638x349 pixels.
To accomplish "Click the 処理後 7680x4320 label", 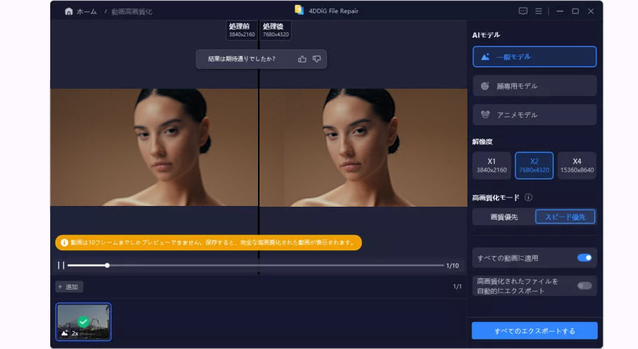I will 275,30.
